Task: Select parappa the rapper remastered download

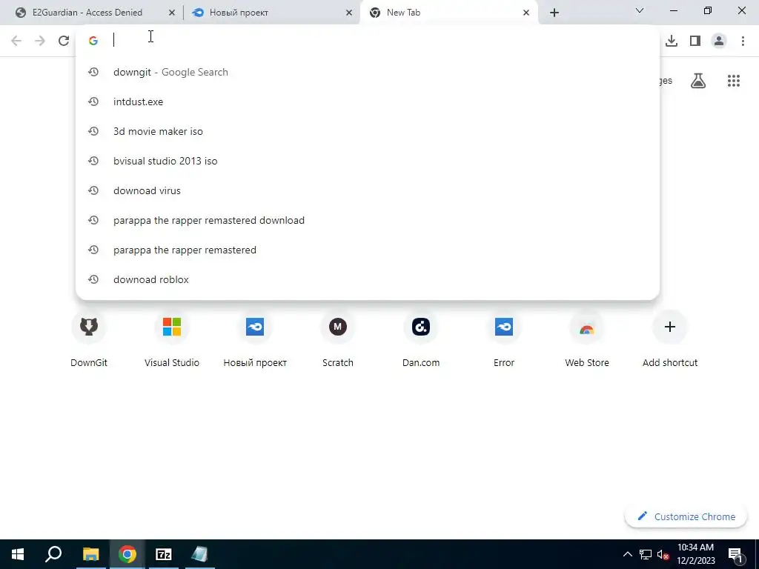Action: [368, 220]
